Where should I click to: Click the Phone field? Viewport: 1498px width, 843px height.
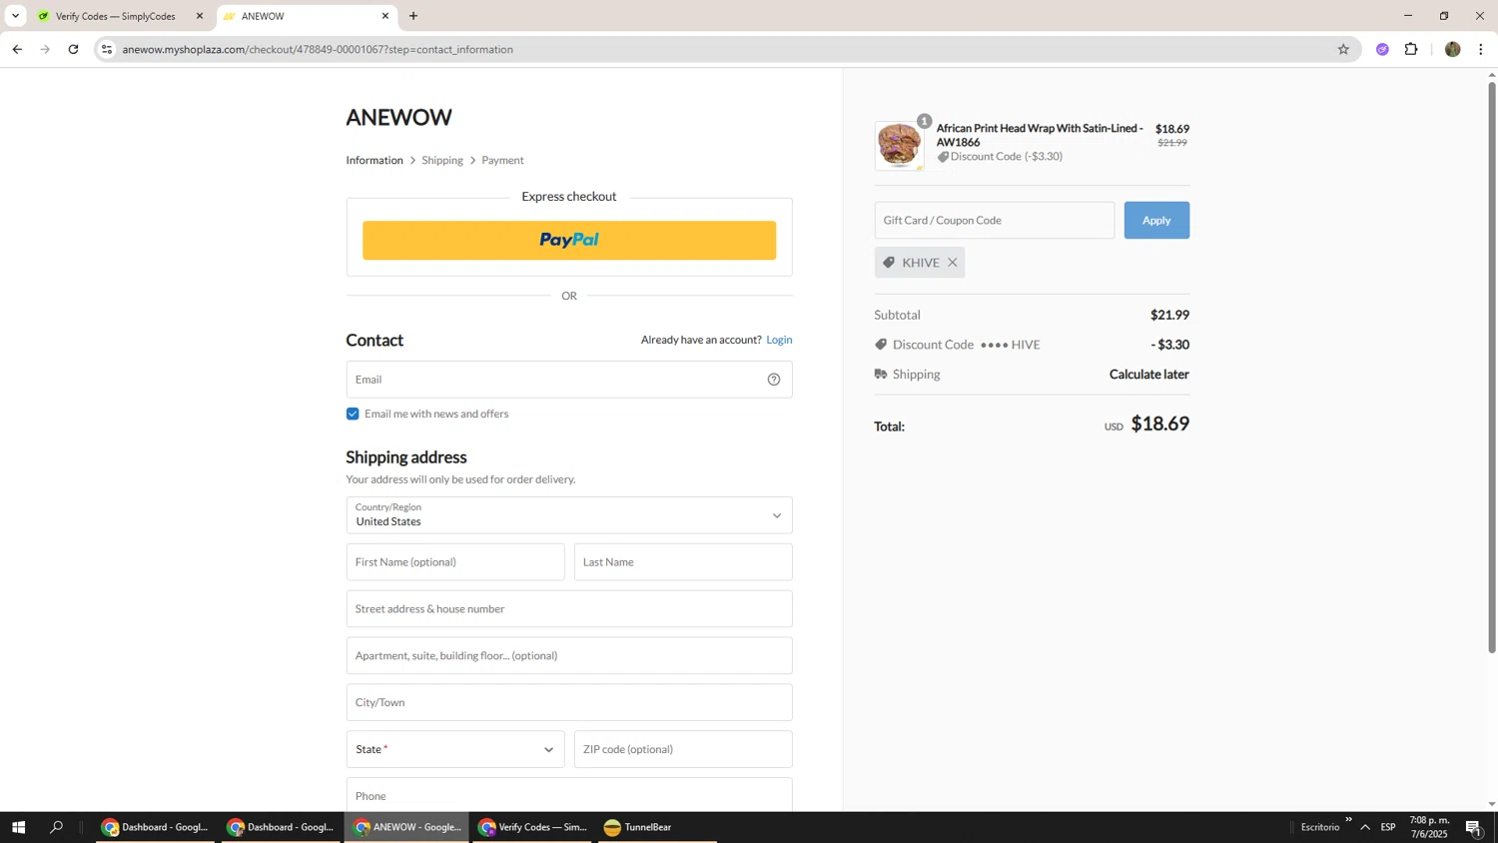[569, 795]
